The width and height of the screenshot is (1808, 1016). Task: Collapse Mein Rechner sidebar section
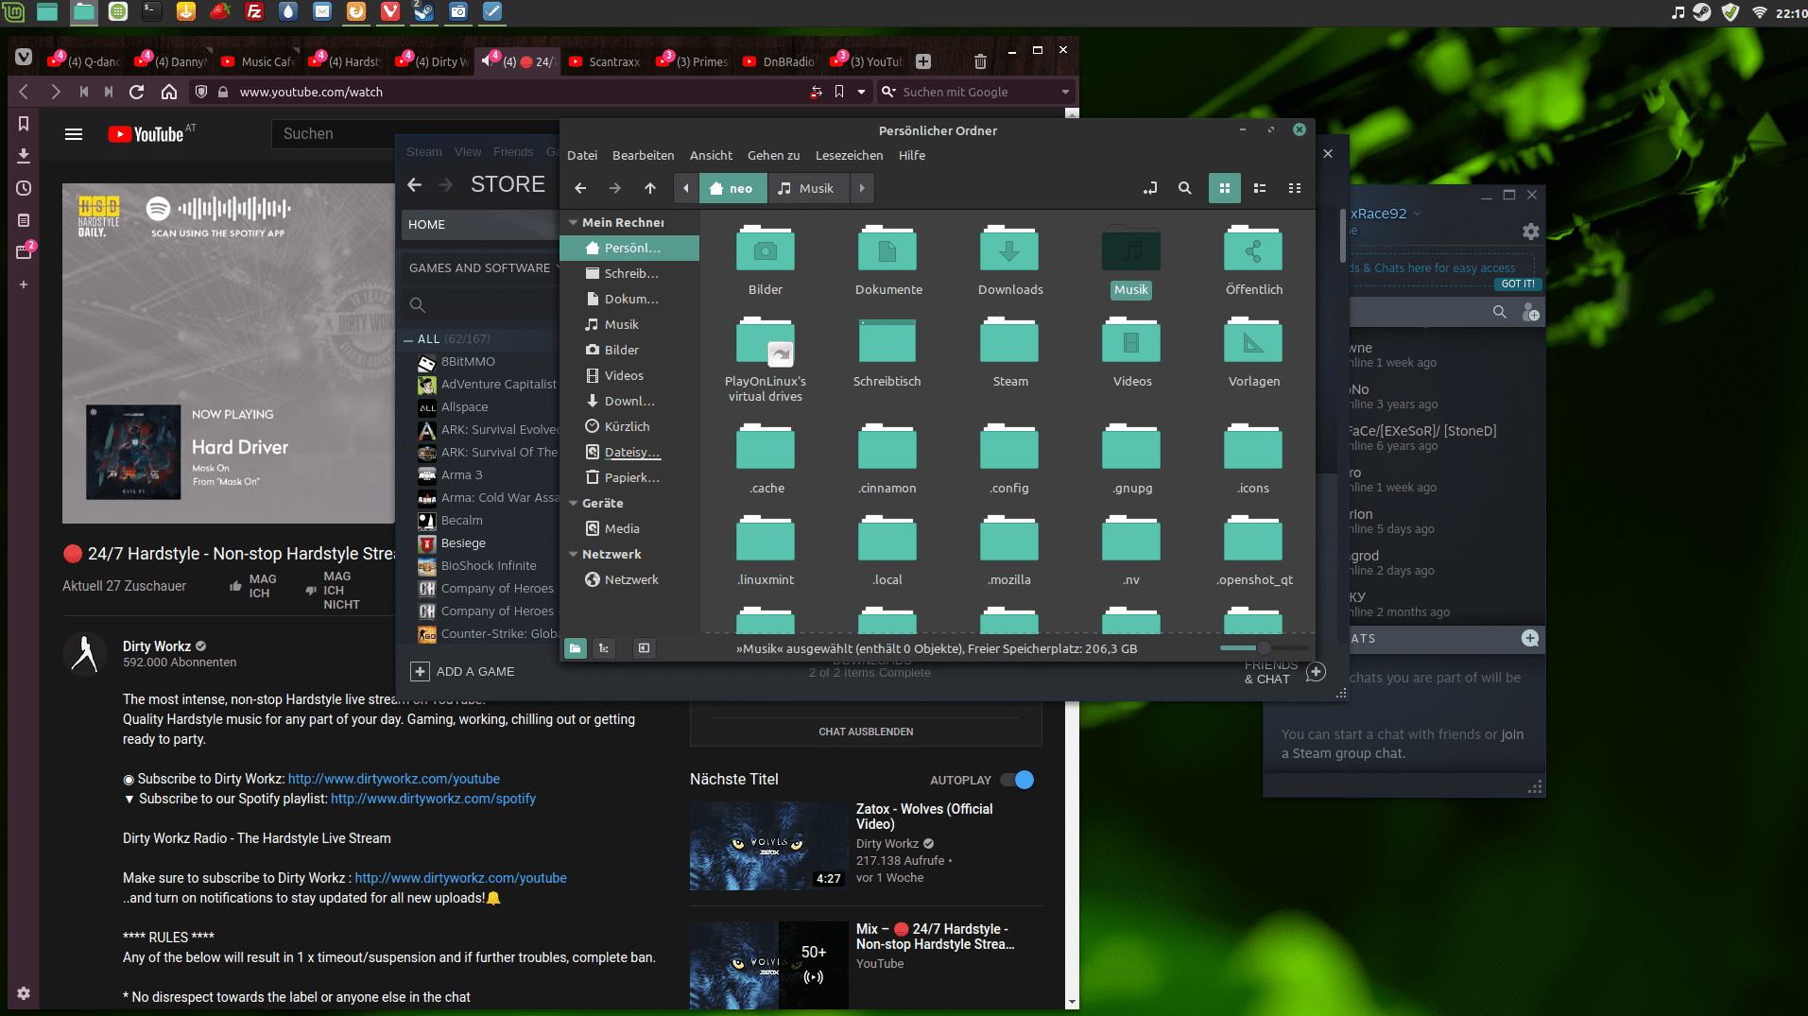tap(574, 223)
